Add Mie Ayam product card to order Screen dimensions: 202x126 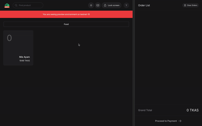point(18,48)
